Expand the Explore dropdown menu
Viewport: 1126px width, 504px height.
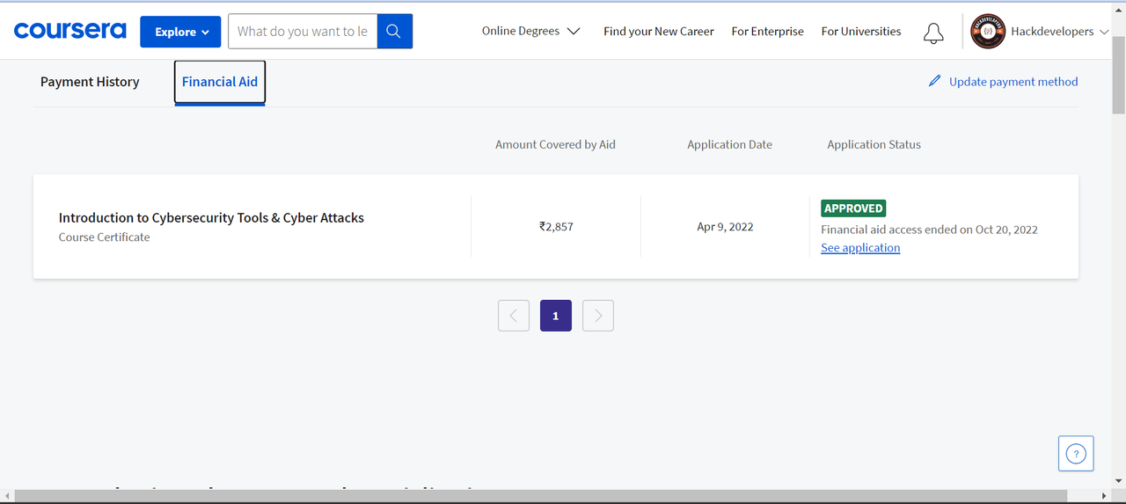click(180, 32)
